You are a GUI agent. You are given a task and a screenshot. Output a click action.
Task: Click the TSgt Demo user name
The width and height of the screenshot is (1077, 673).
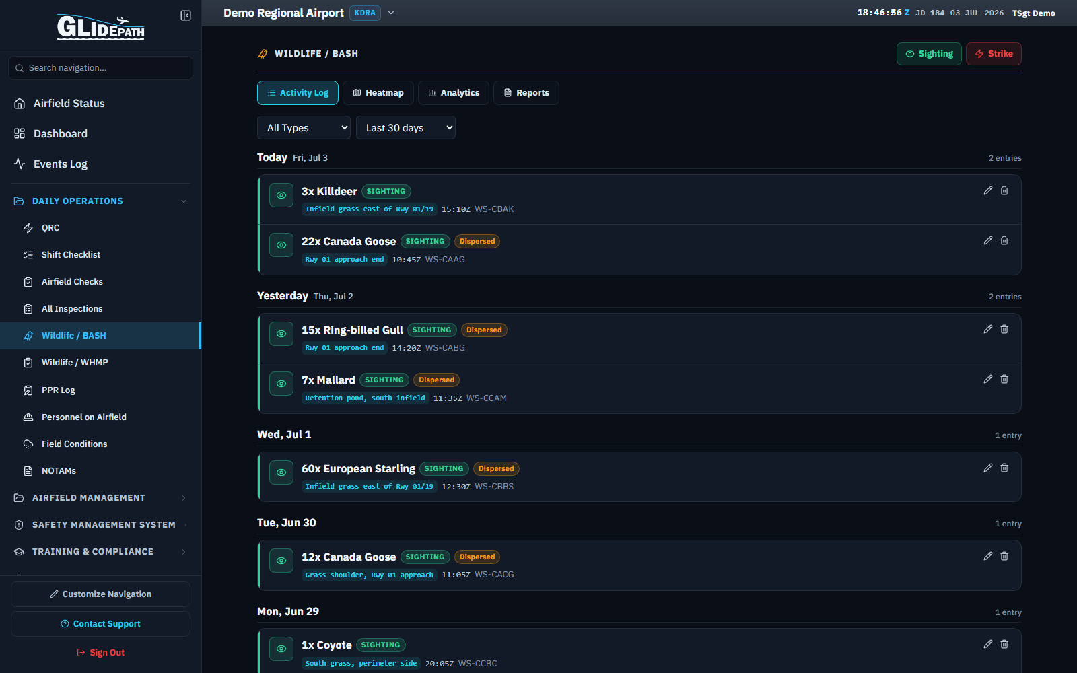tap(1033, 13)
